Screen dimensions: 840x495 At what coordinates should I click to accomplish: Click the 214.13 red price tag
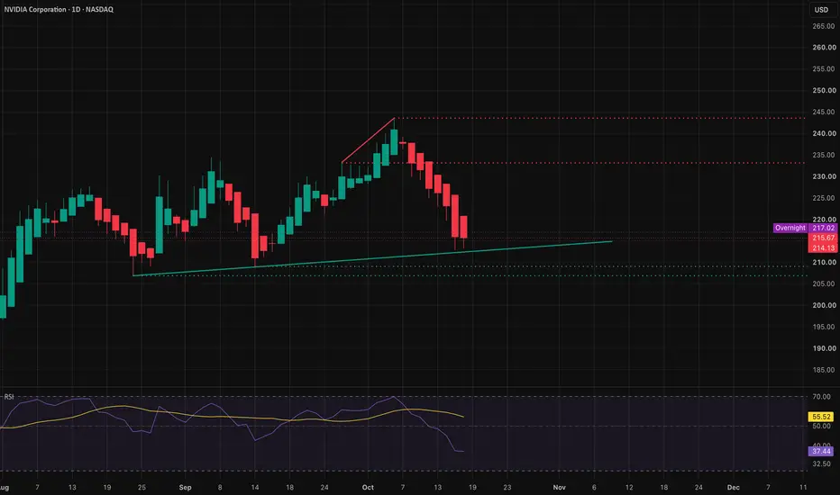point(823,247)
